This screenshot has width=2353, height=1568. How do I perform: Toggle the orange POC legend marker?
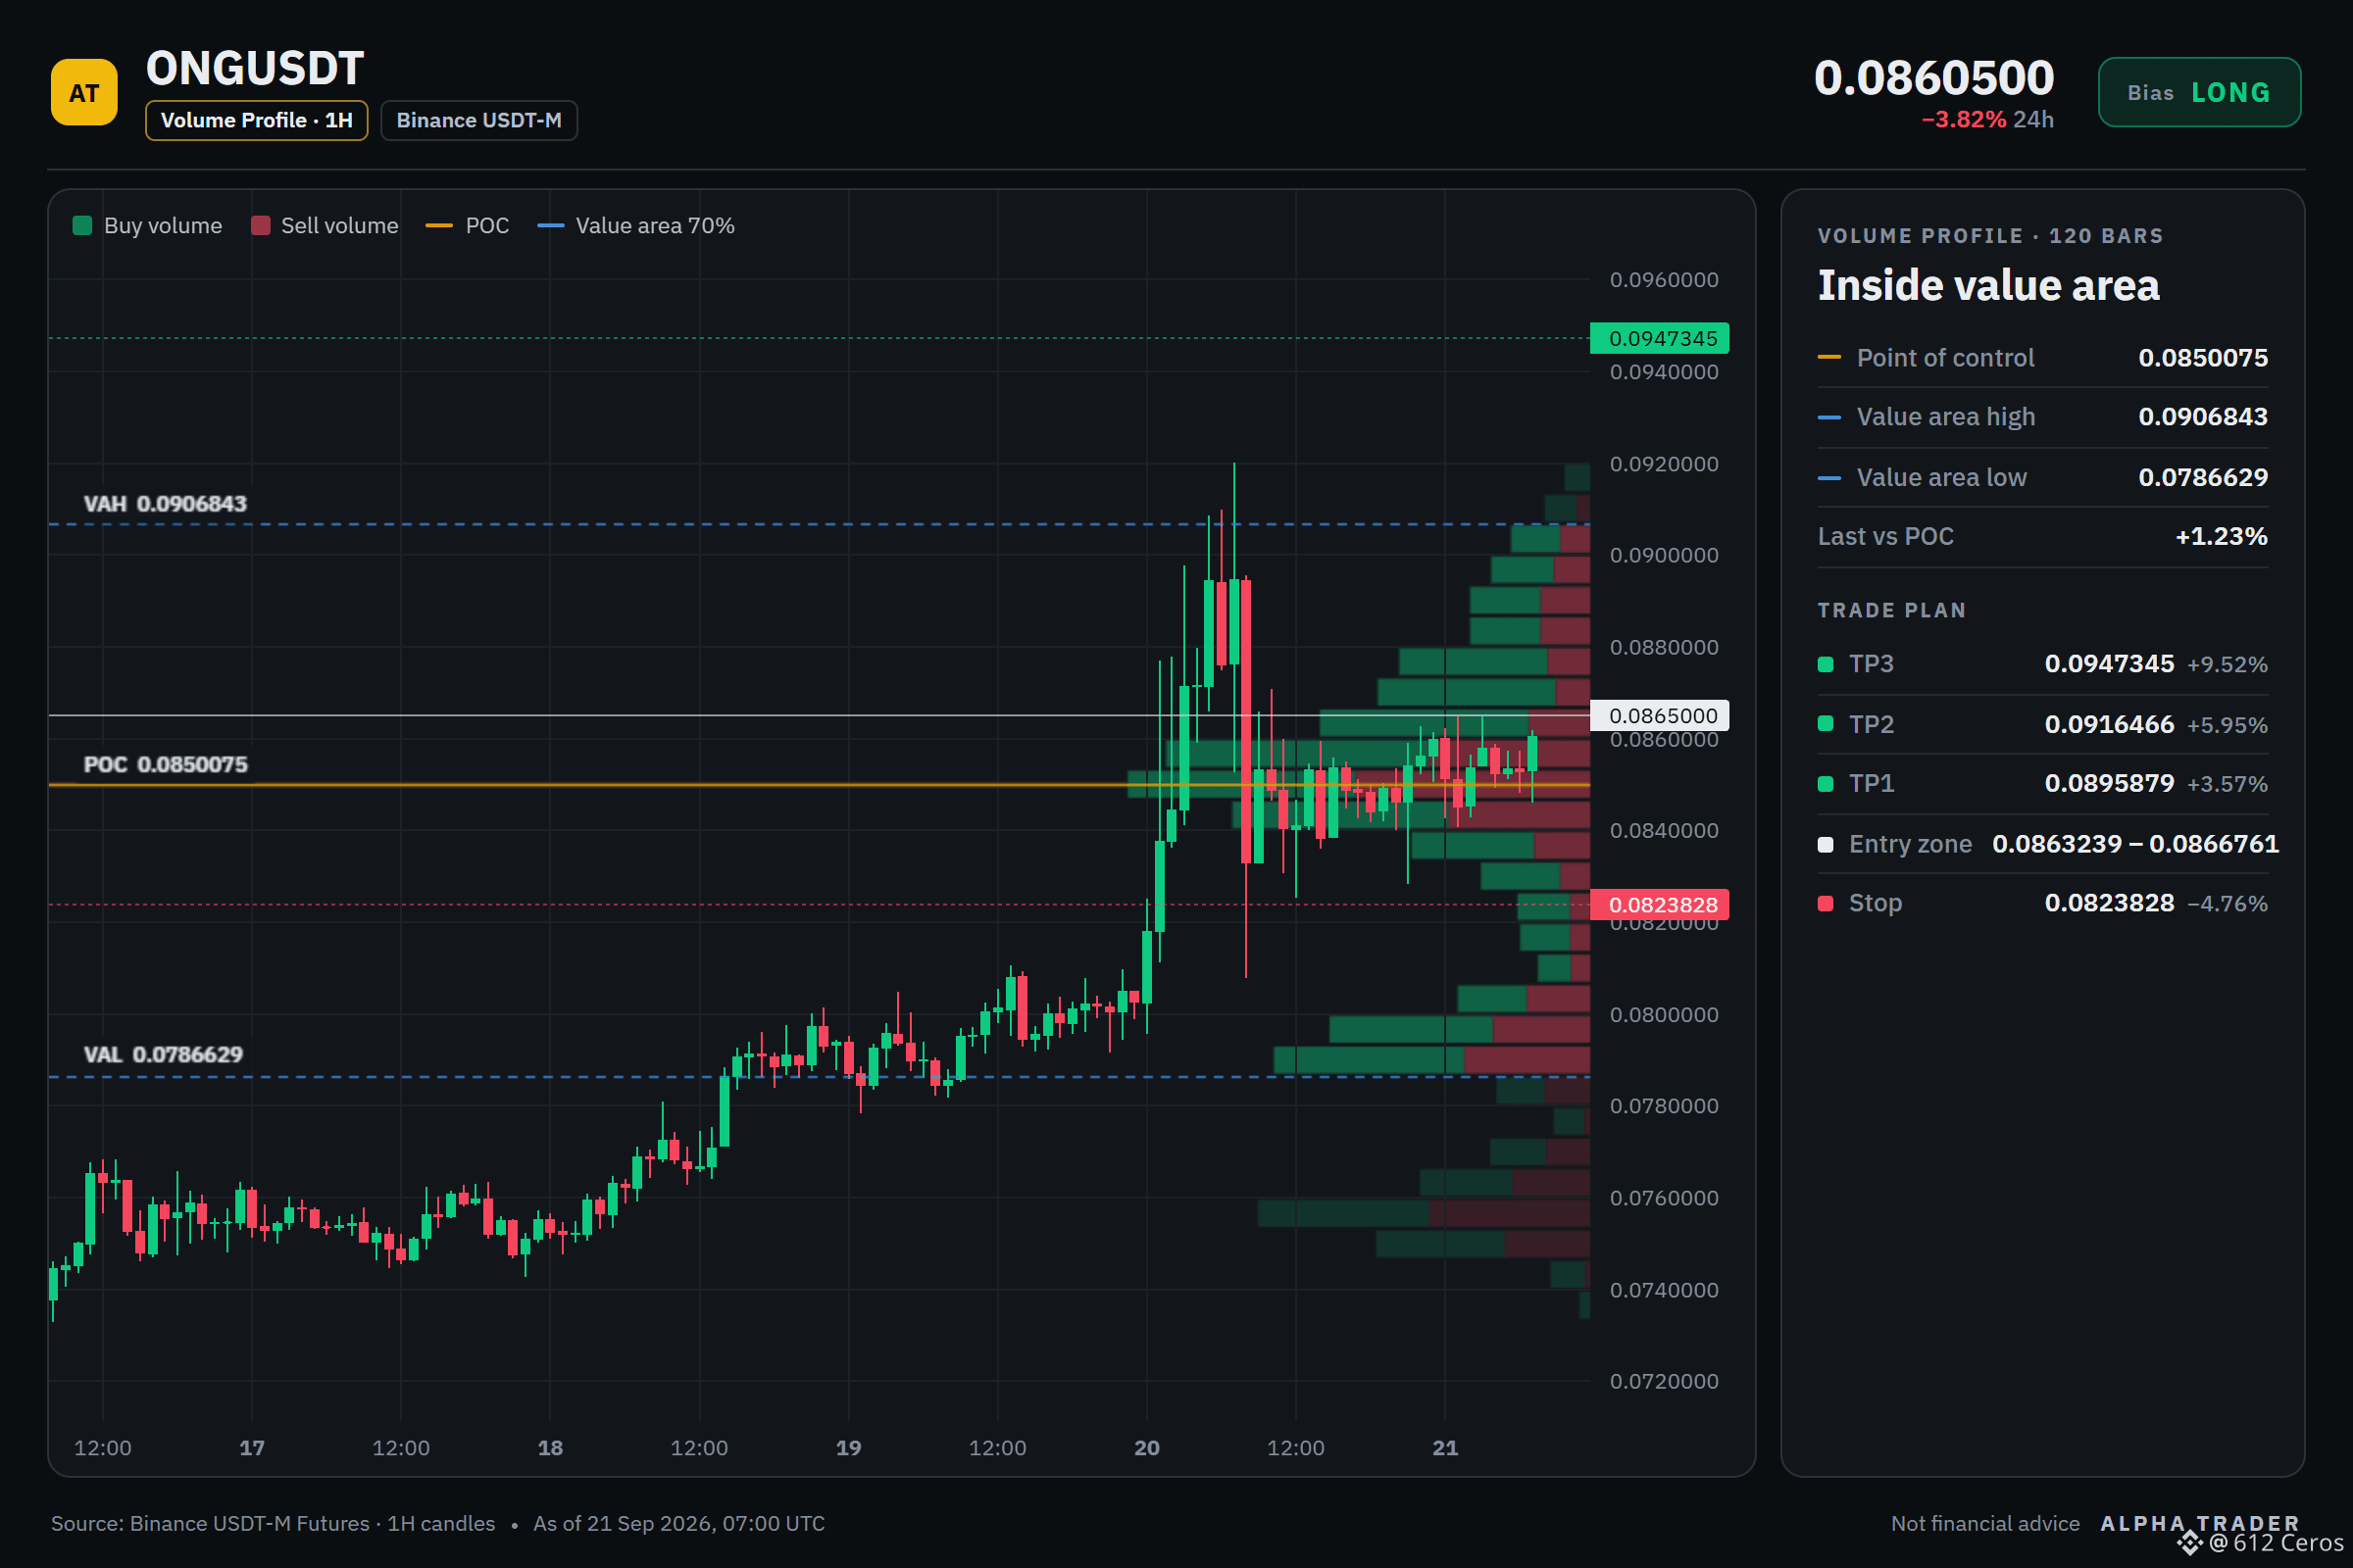[x=439, y=225]
